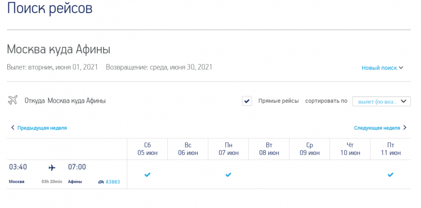Image resolution: width=421 pixels, height=208 pixels.
Task: Click the Чт 10 июн column header
Action: pos(350,149)
